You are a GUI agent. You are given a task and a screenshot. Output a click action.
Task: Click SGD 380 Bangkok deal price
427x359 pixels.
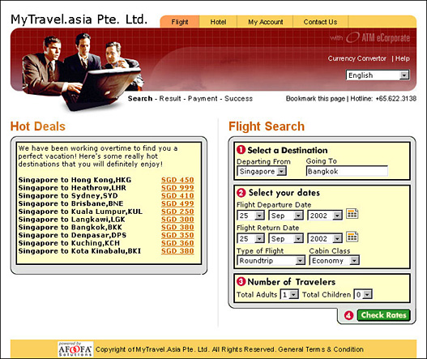(177, 227)
